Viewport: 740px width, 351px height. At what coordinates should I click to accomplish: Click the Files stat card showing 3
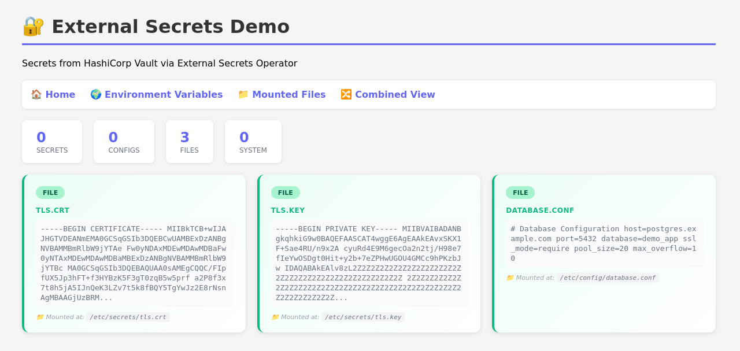coord(189,142)
